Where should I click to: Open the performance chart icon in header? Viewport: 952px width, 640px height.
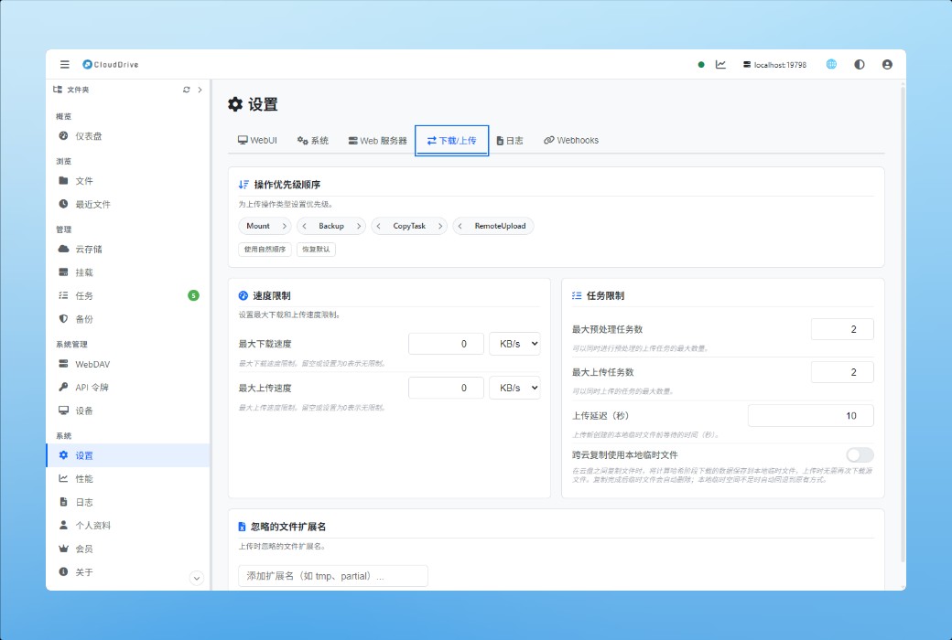[720, 64]
